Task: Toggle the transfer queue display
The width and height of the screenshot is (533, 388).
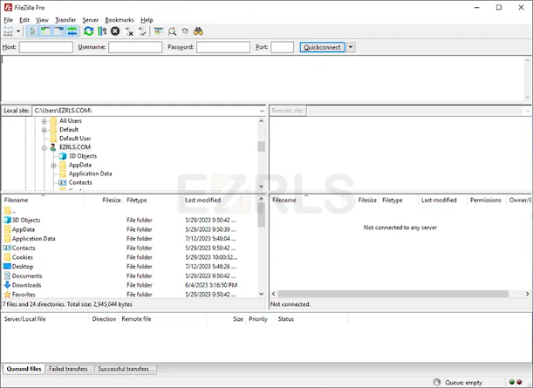Action: [72, 31]
